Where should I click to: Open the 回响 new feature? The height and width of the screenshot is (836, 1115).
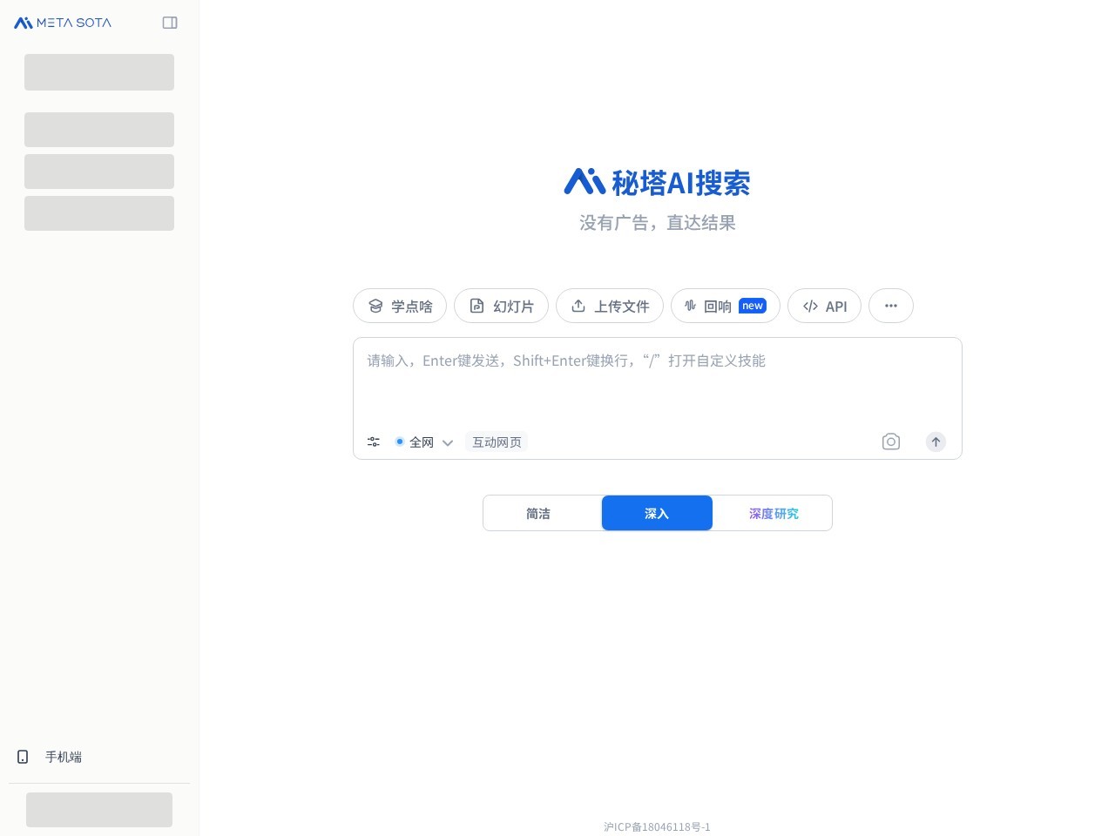click(726, 306)
